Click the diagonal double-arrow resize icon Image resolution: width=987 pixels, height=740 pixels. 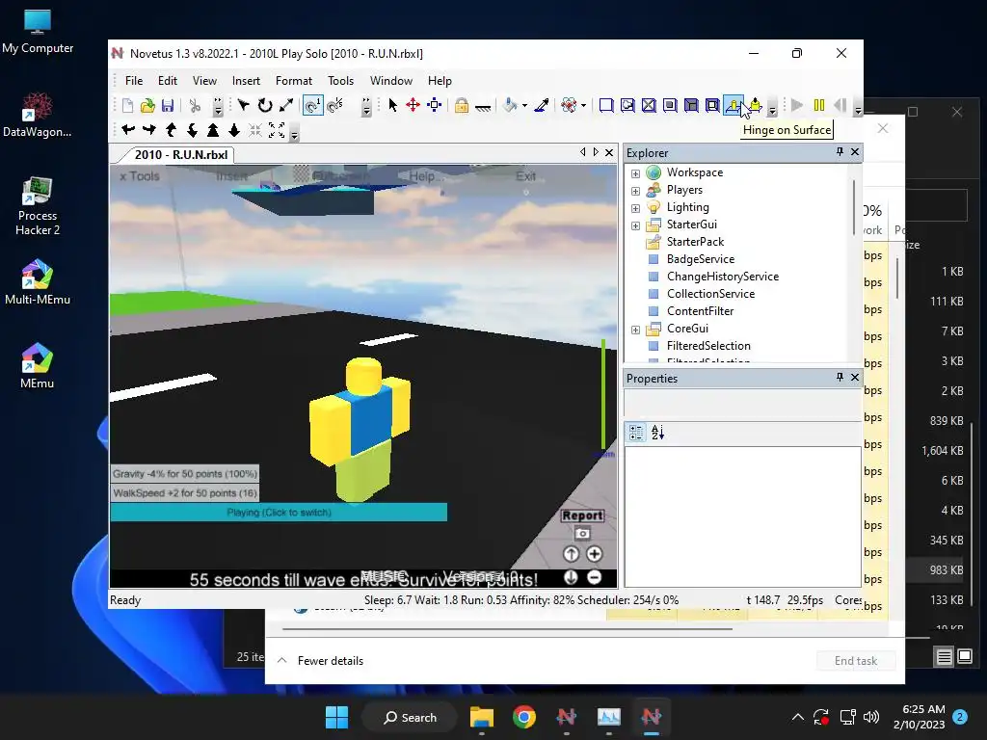coord(286,105)
